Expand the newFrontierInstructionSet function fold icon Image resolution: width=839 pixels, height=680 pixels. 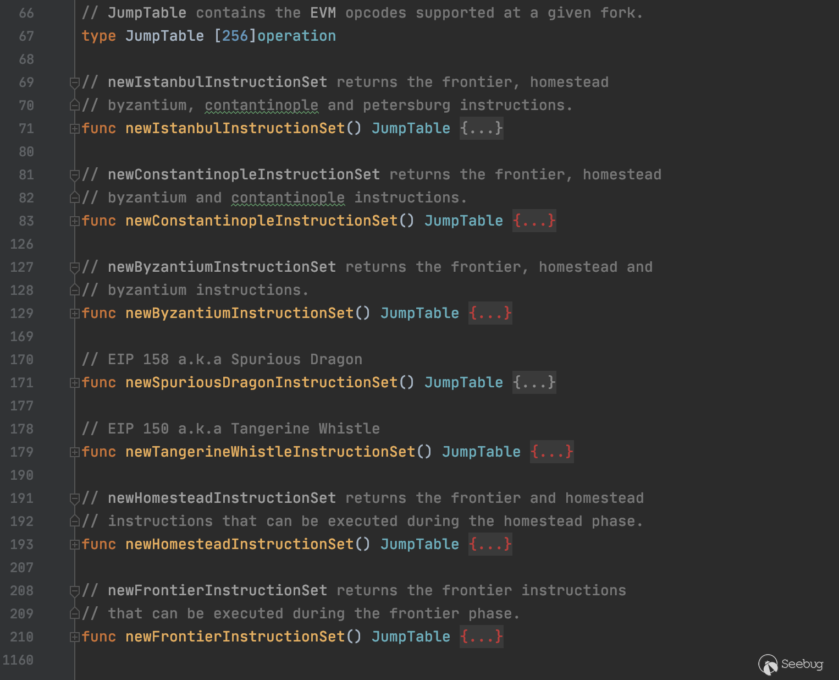[74, 637]
